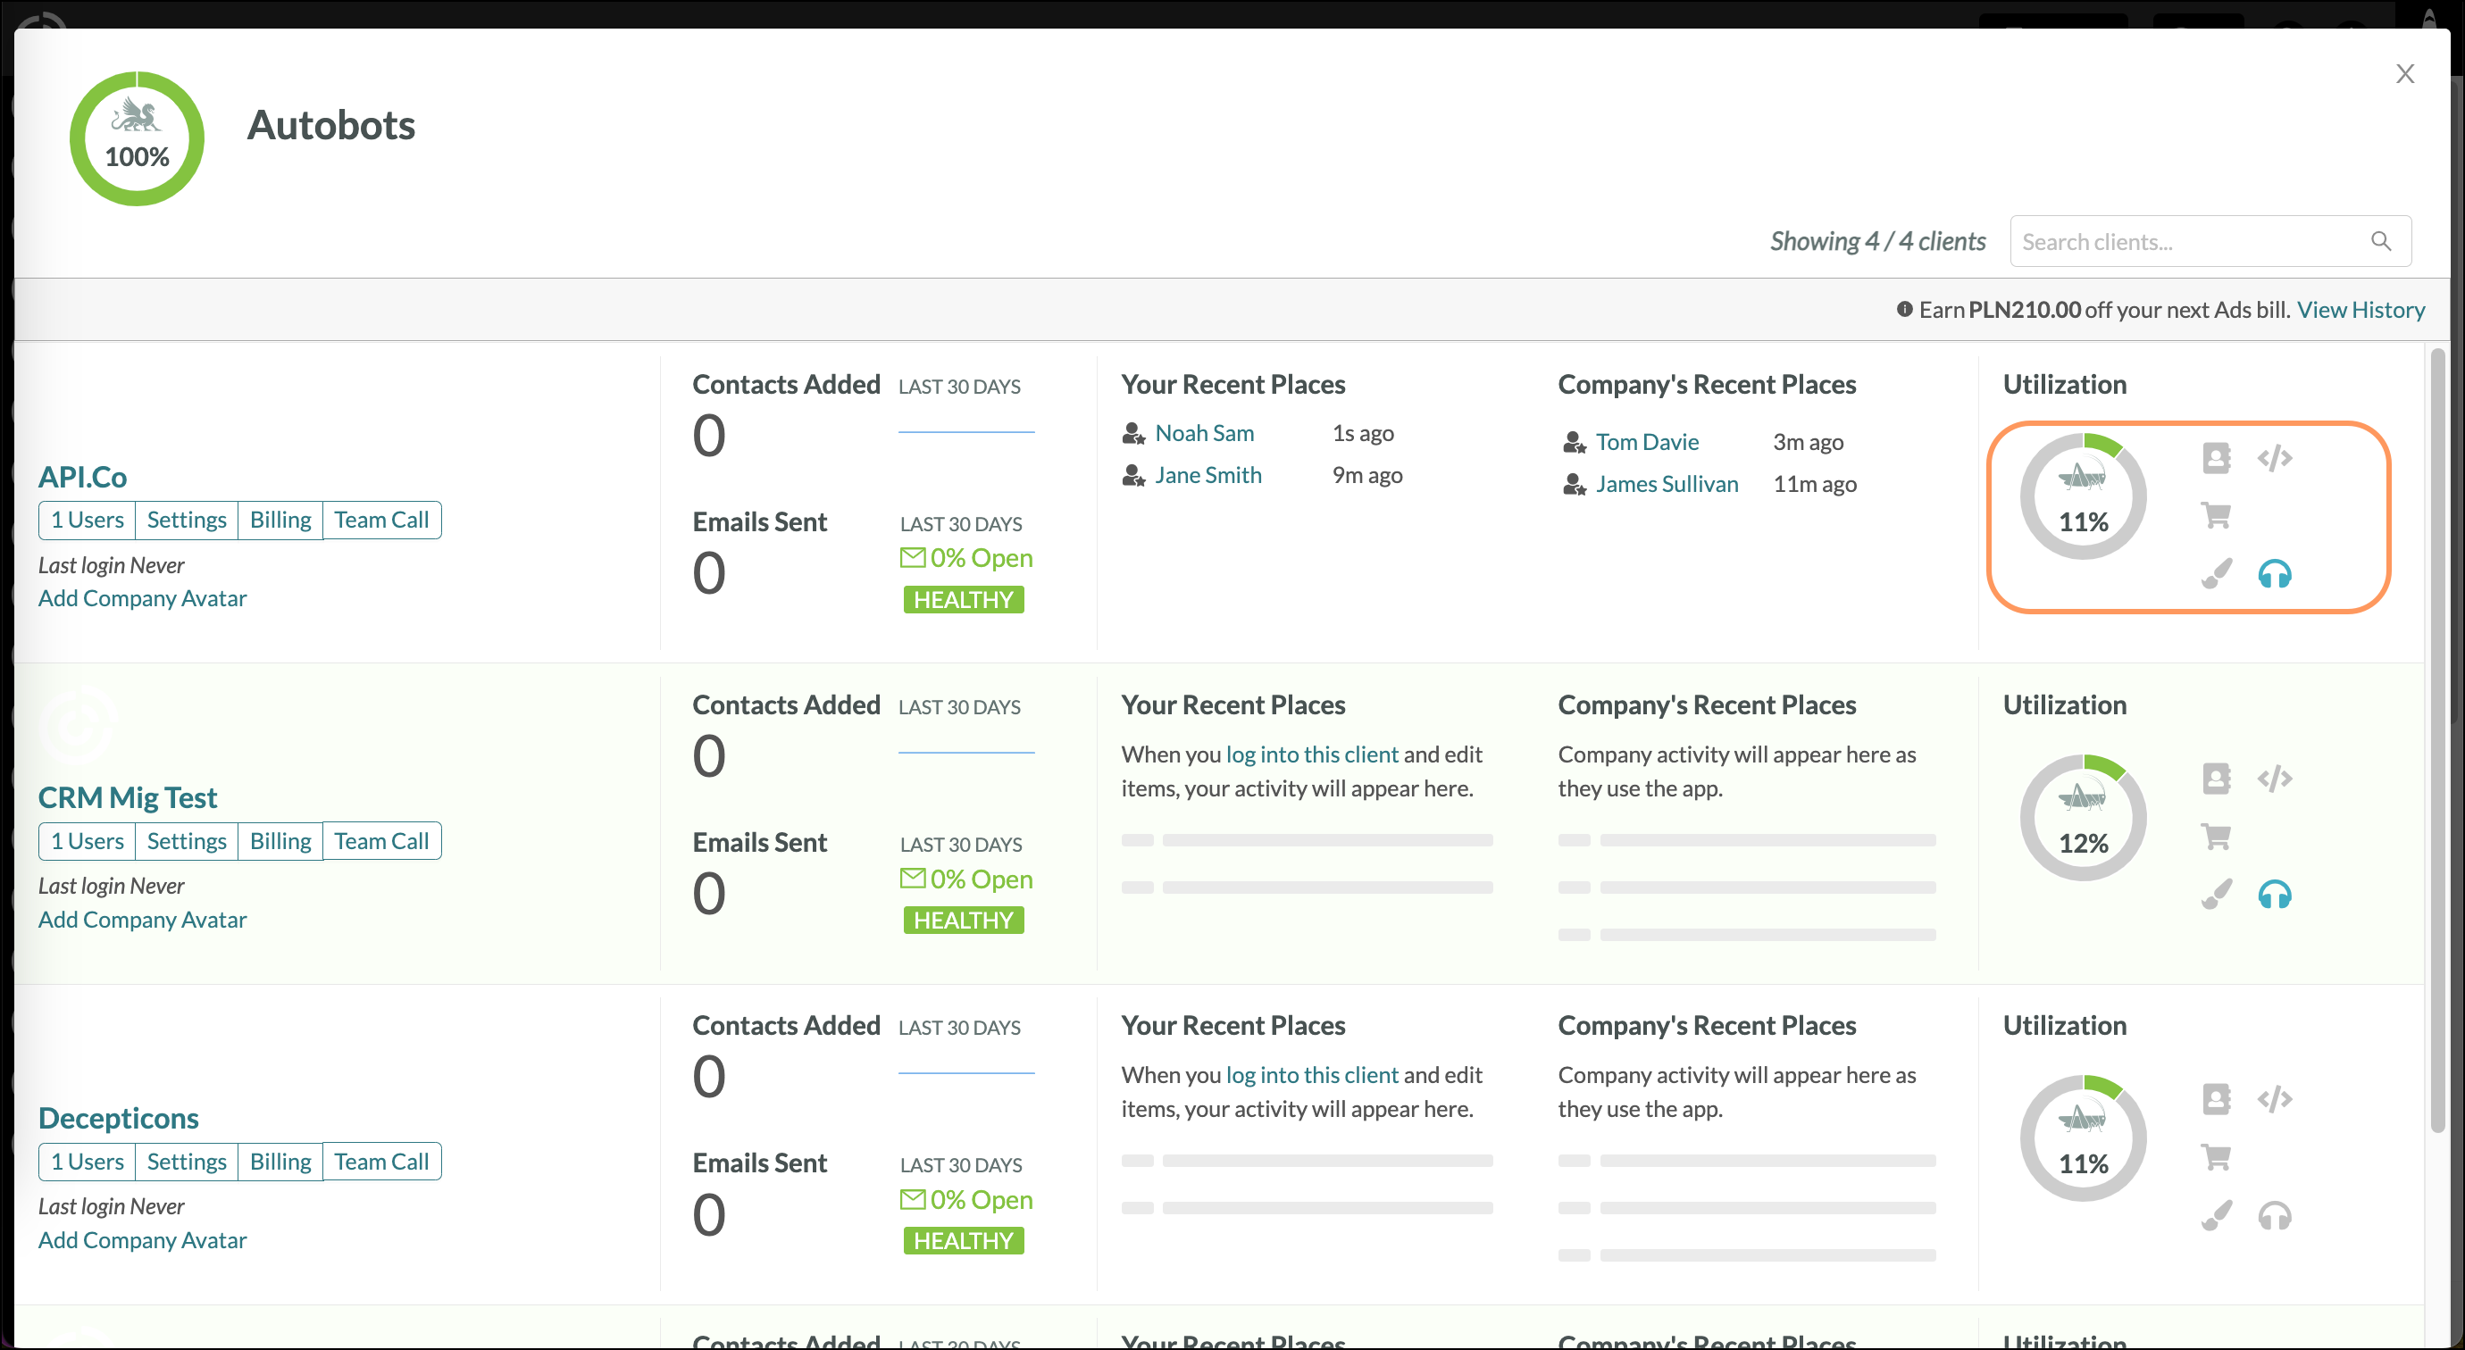The width and height of the screenshot is (2465, 1350).
Task: Click the user icon beside James Sullivan
Action: click(x=1574, y=484)
